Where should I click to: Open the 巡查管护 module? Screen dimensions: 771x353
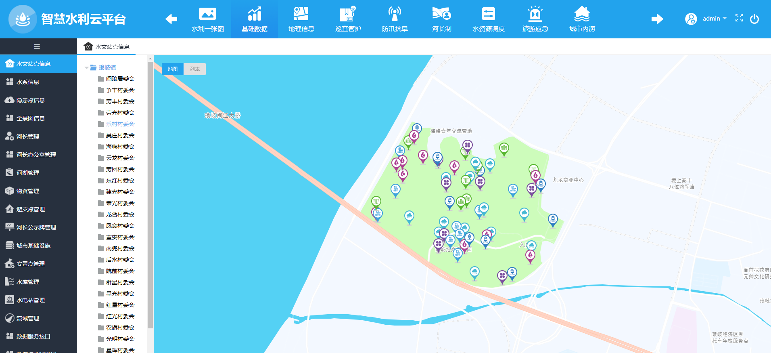click(348, 19)
